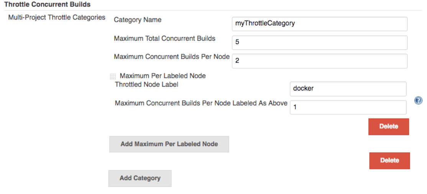Delete the entire myThrottleCategory category
The height and width of the screenshot is (194, 427).
click(389, 161)
